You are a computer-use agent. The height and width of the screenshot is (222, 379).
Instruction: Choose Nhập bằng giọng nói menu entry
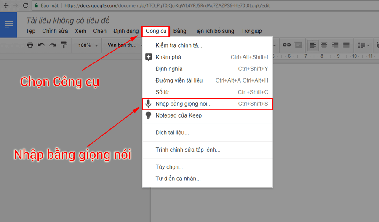point(184,104)
